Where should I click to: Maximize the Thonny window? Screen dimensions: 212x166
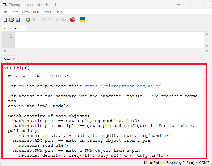[192, 4]
